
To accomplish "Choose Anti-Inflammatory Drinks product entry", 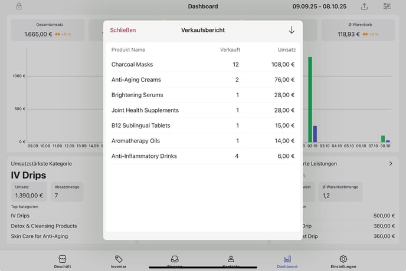I will pos(202,156).
